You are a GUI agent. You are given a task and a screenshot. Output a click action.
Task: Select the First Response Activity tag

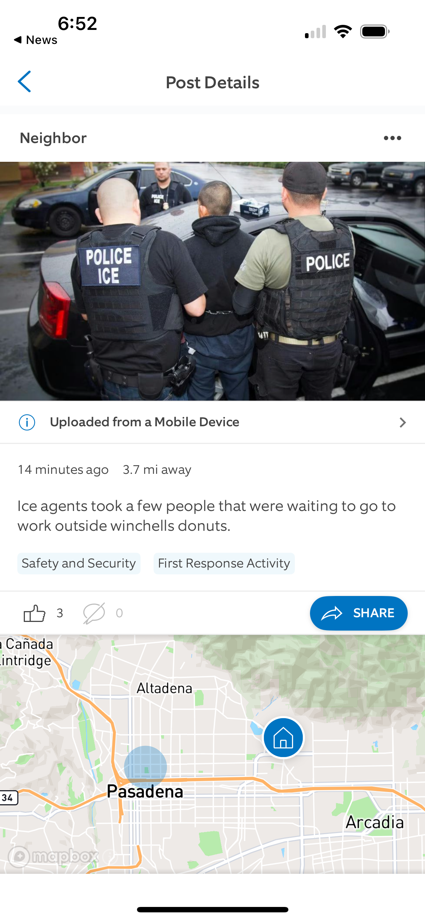(x=224, y=563)
